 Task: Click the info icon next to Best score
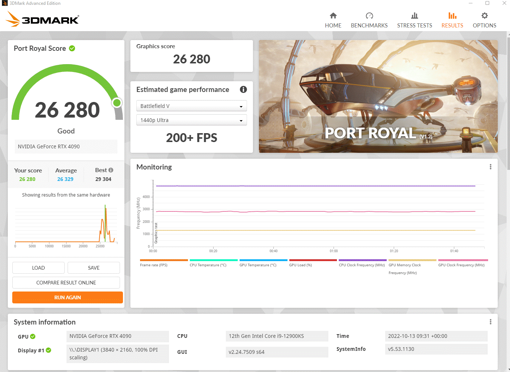111,170
